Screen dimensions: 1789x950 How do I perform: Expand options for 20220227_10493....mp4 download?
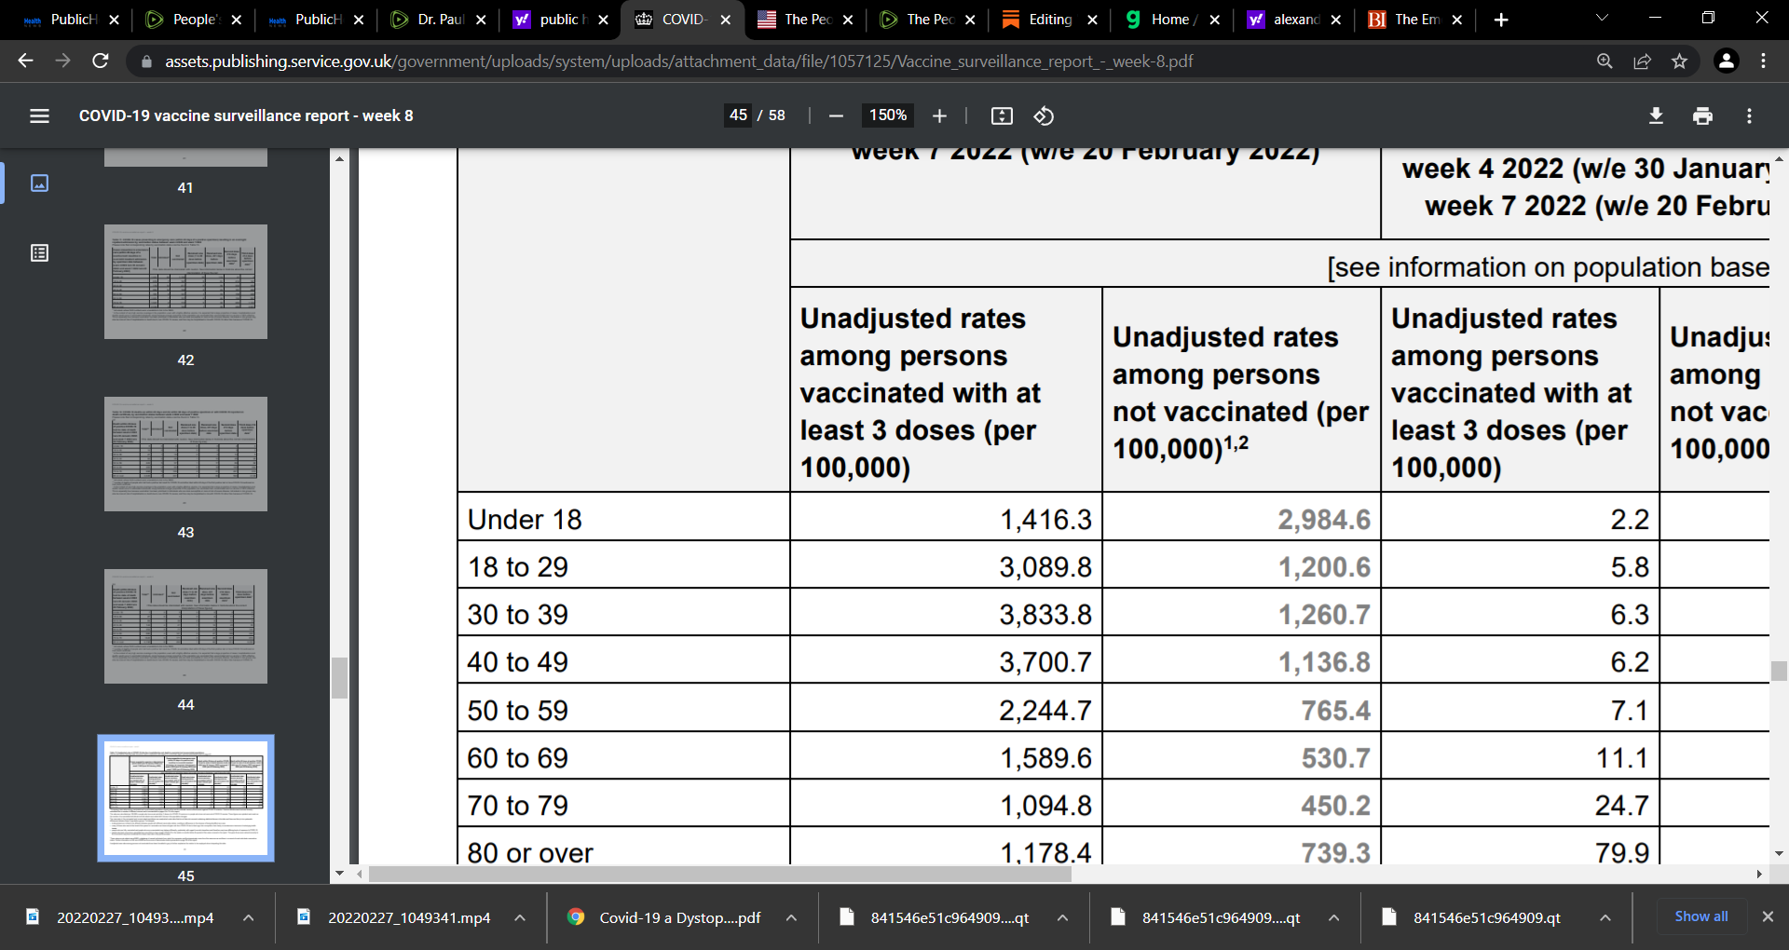click(x=248, y=917)
